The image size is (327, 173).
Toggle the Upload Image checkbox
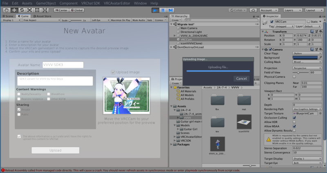pyautogui.click(x=113, y=72)
